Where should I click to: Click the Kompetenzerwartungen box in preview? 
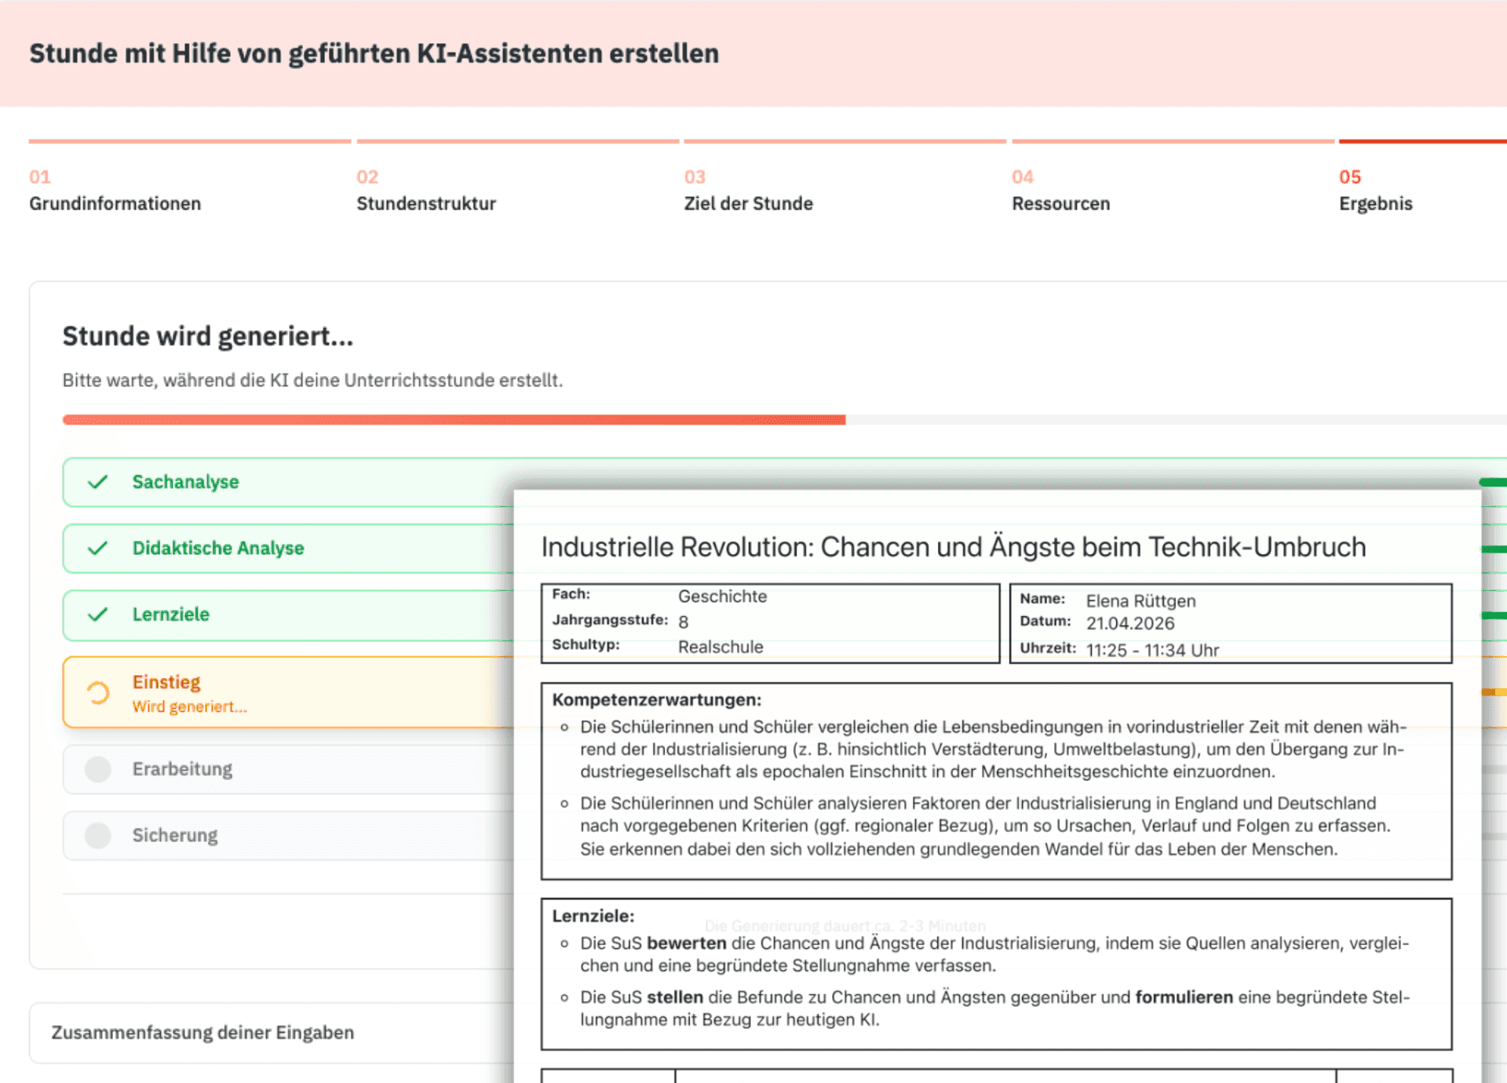(x=995, y=781)
